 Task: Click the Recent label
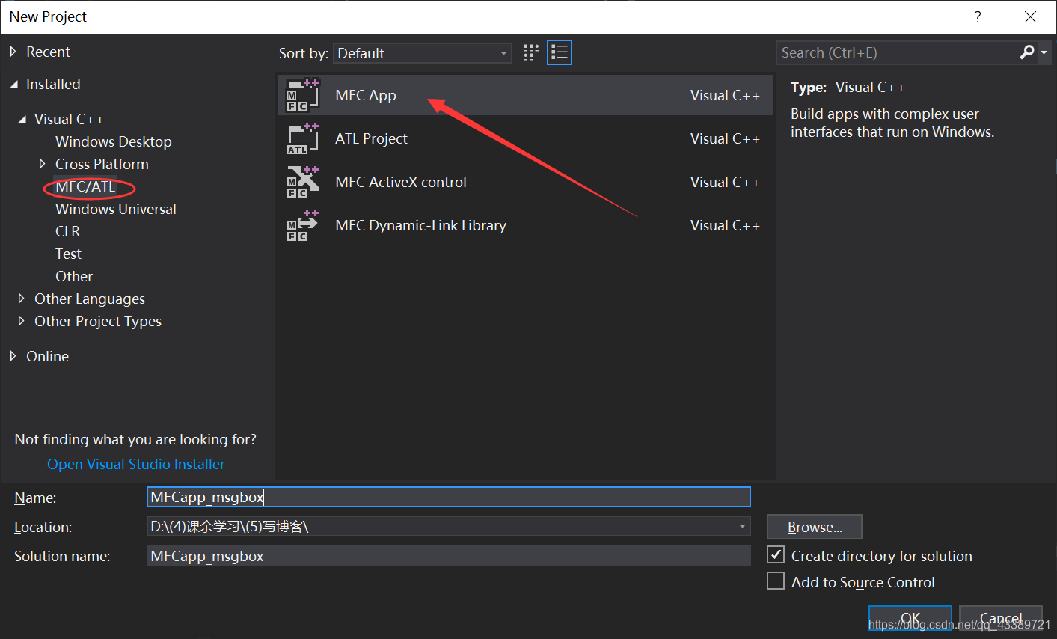point(48,52)
